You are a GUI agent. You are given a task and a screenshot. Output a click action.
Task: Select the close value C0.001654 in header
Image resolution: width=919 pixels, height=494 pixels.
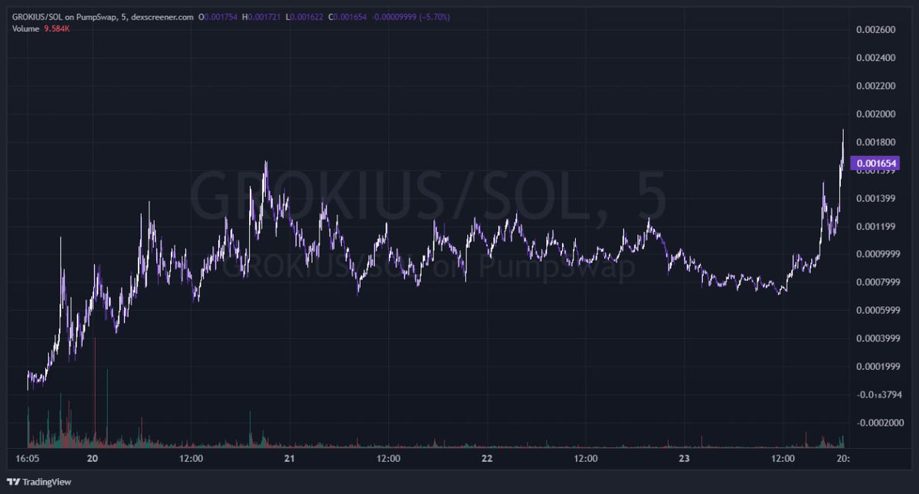(x=348, y=16)
